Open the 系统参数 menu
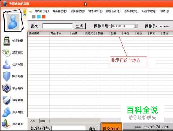The height and width of the screenshot is (131, 173). tap(131, 11)
